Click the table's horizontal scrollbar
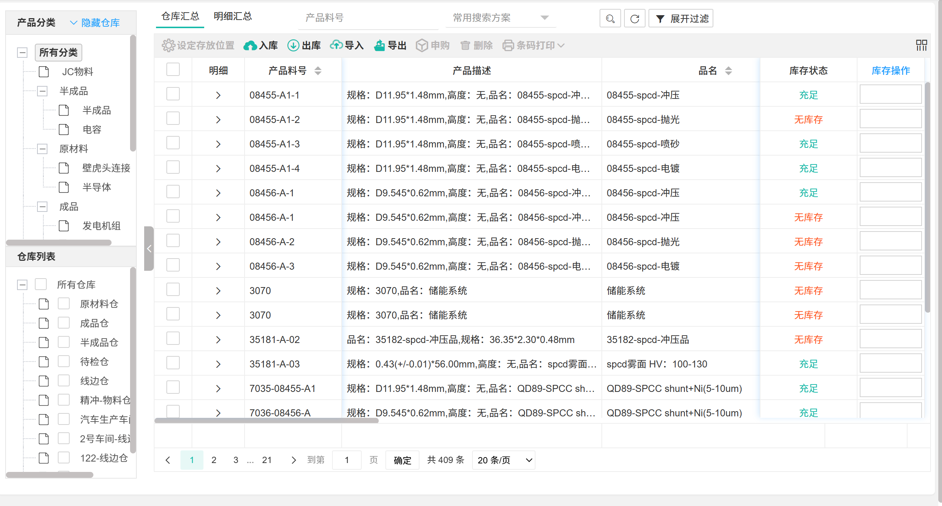Screen dimensions: 942x506 pyautogui.click(x=266, y=420)
